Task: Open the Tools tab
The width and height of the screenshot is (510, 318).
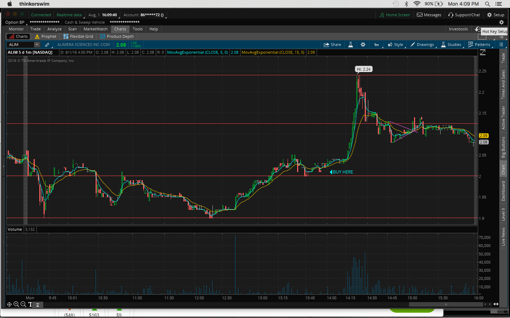Action: tap(138, 29)
